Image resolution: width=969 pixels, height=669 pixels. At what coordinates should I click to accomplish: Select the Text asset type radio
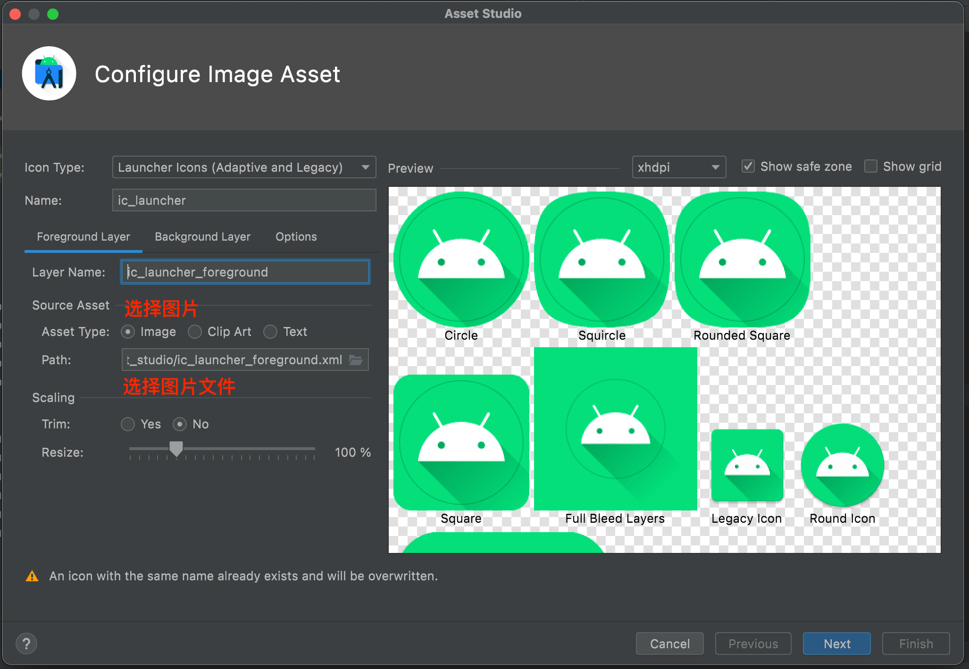coord(270,332)
